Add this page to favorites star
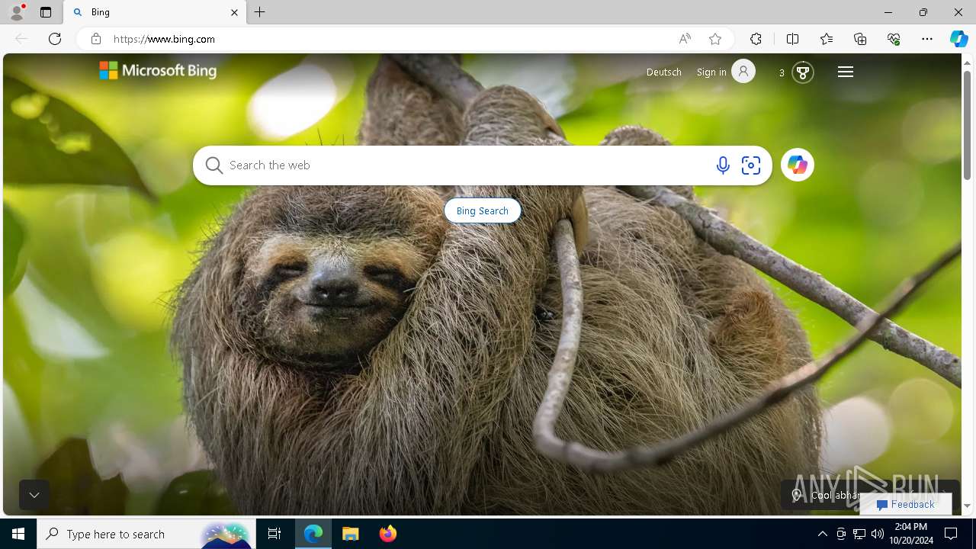 [x=715, y=39]
